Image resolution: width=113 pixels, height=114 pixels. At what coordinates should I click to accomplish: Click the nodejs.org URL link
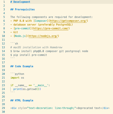(x=43, y=36)
